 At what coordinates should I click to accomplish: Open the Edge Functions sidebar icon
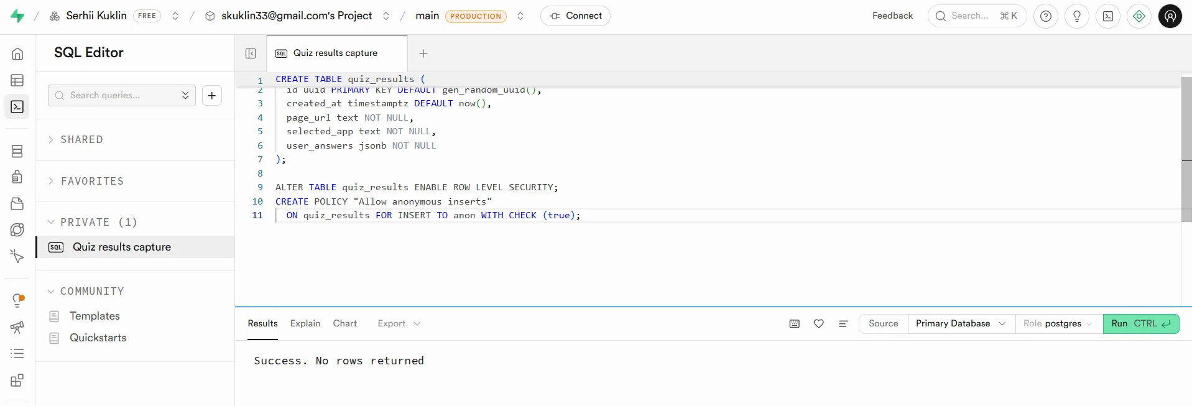pos(17,229)
